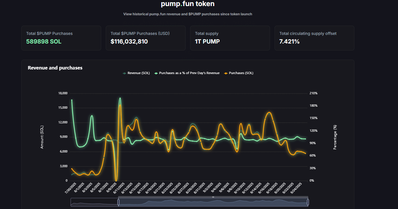
Task: Click the left handle of the range selector
Action: tap(118, 203)
